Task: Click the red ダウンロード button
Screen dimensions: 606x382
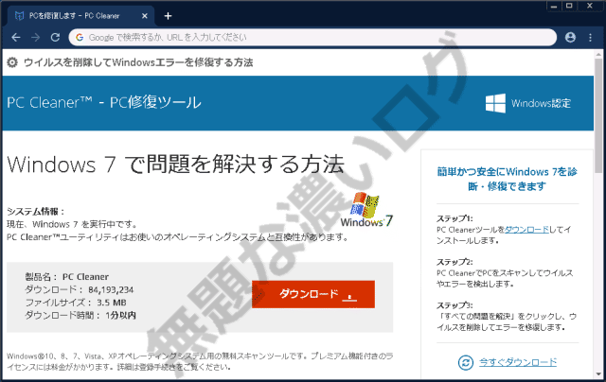Action: click(x=313, y=294)
